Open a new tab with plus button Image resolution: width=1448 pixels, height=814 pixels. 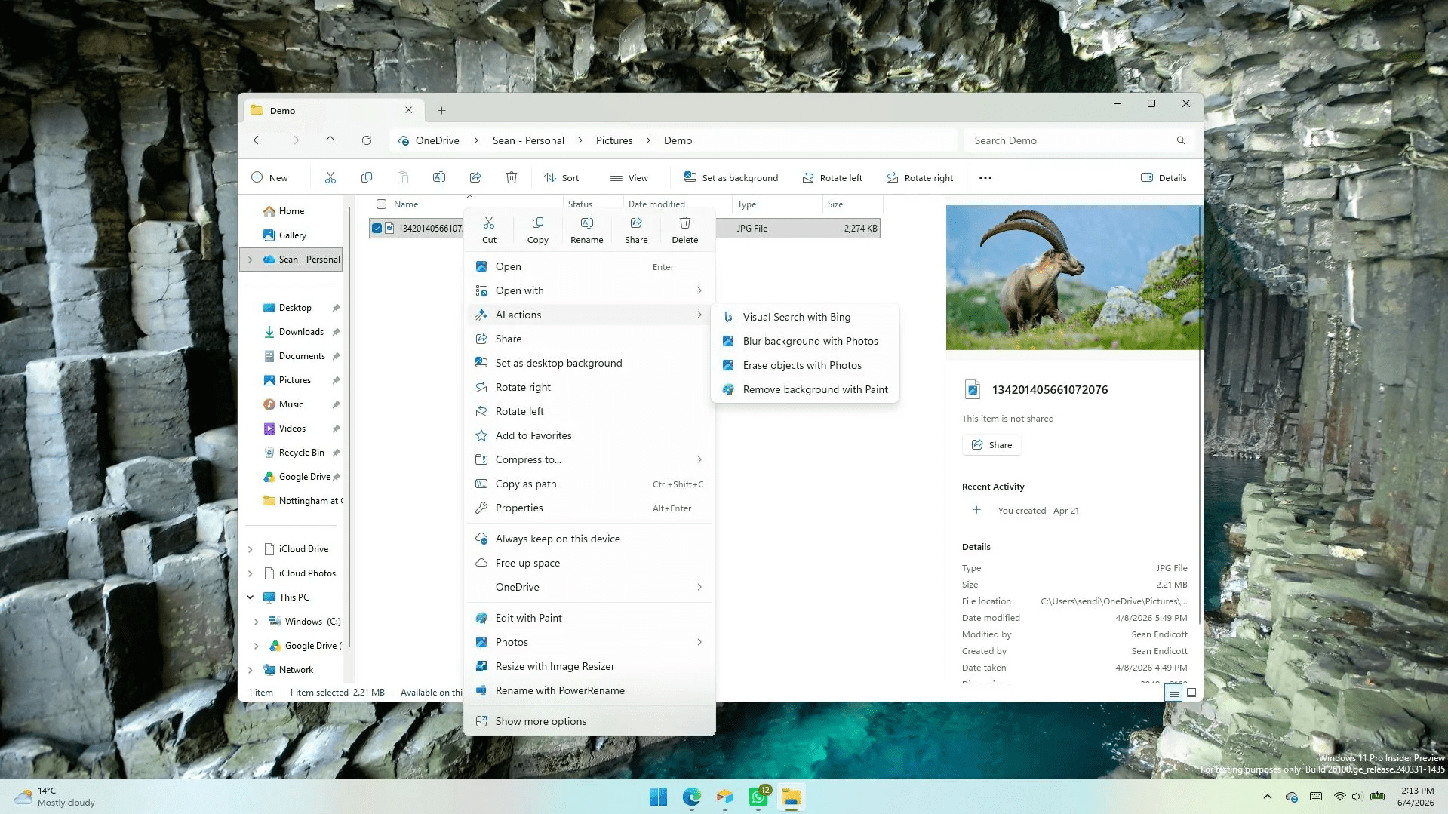click(x=441, y=110)
